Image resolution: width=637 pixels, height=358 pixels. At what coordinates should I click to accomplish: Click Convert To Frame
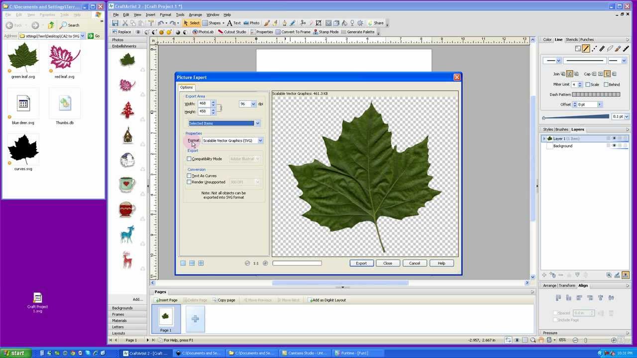coord(293,32)
